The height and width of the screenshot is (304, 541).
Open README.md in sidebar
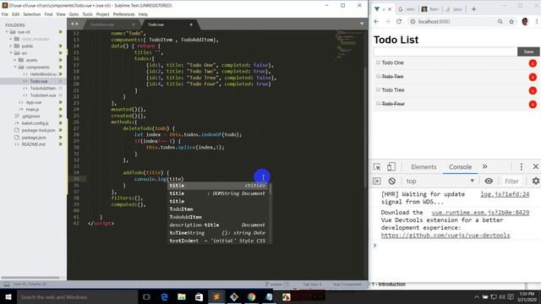tap(33, 144)
